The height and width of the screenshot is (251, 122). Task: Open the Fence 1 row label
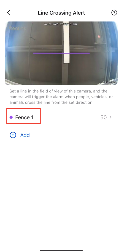pos(24,117)
